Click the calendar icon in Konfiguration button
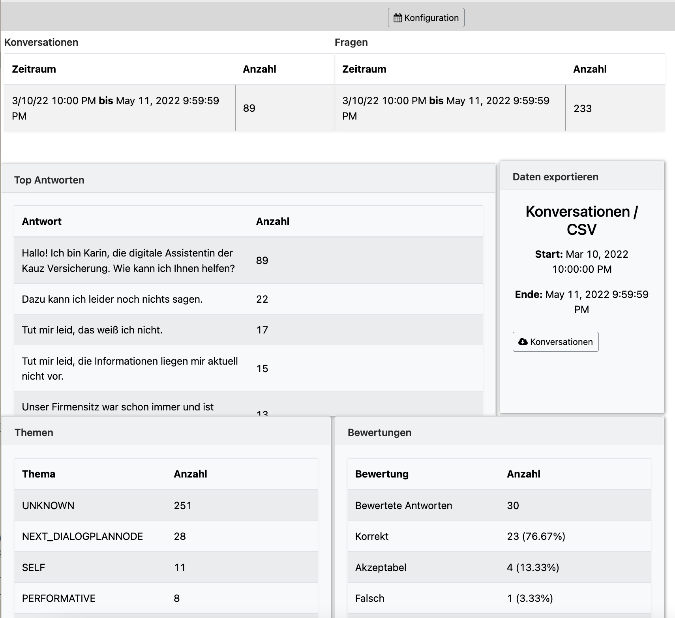This screenshot has width=675, height=618. click(x=398, y=18)
